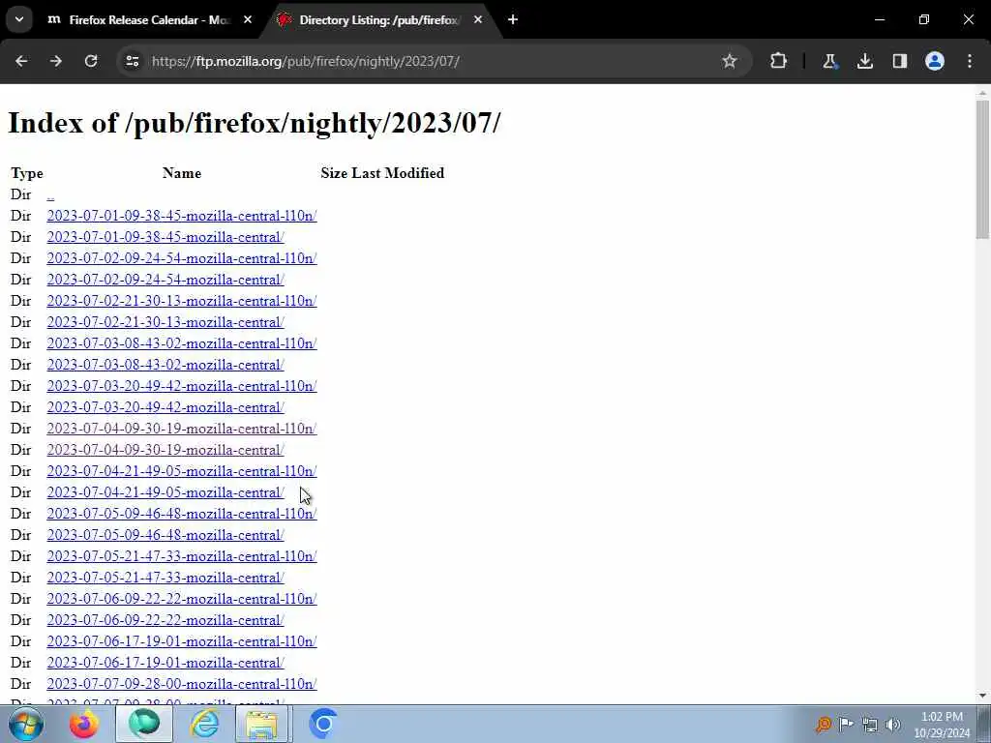Open Windows Explorer folder in taskbar
The width and height of the screenshot is (991, 743).
click(x=262, y=724)
